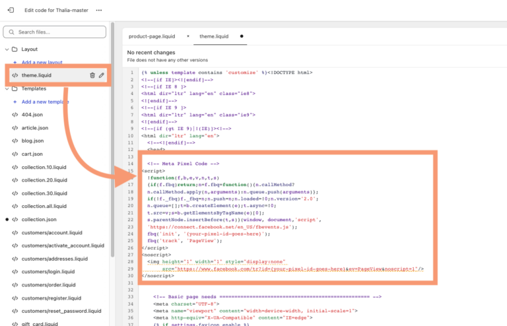Close the product-page.liquid tab

[187, 36]
